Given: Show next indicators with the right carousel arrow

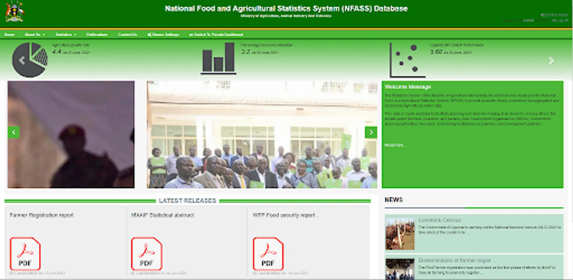Looking at the screenshot, I should 551,61.
